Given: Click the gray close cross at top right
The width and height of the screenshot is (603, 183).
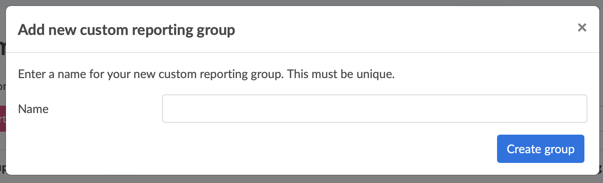Looking at the screenshot, I should point(582,28).
